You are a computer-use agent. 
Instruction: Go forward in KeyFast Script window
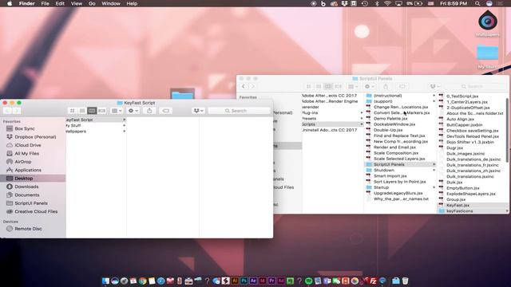pos(16,111)
